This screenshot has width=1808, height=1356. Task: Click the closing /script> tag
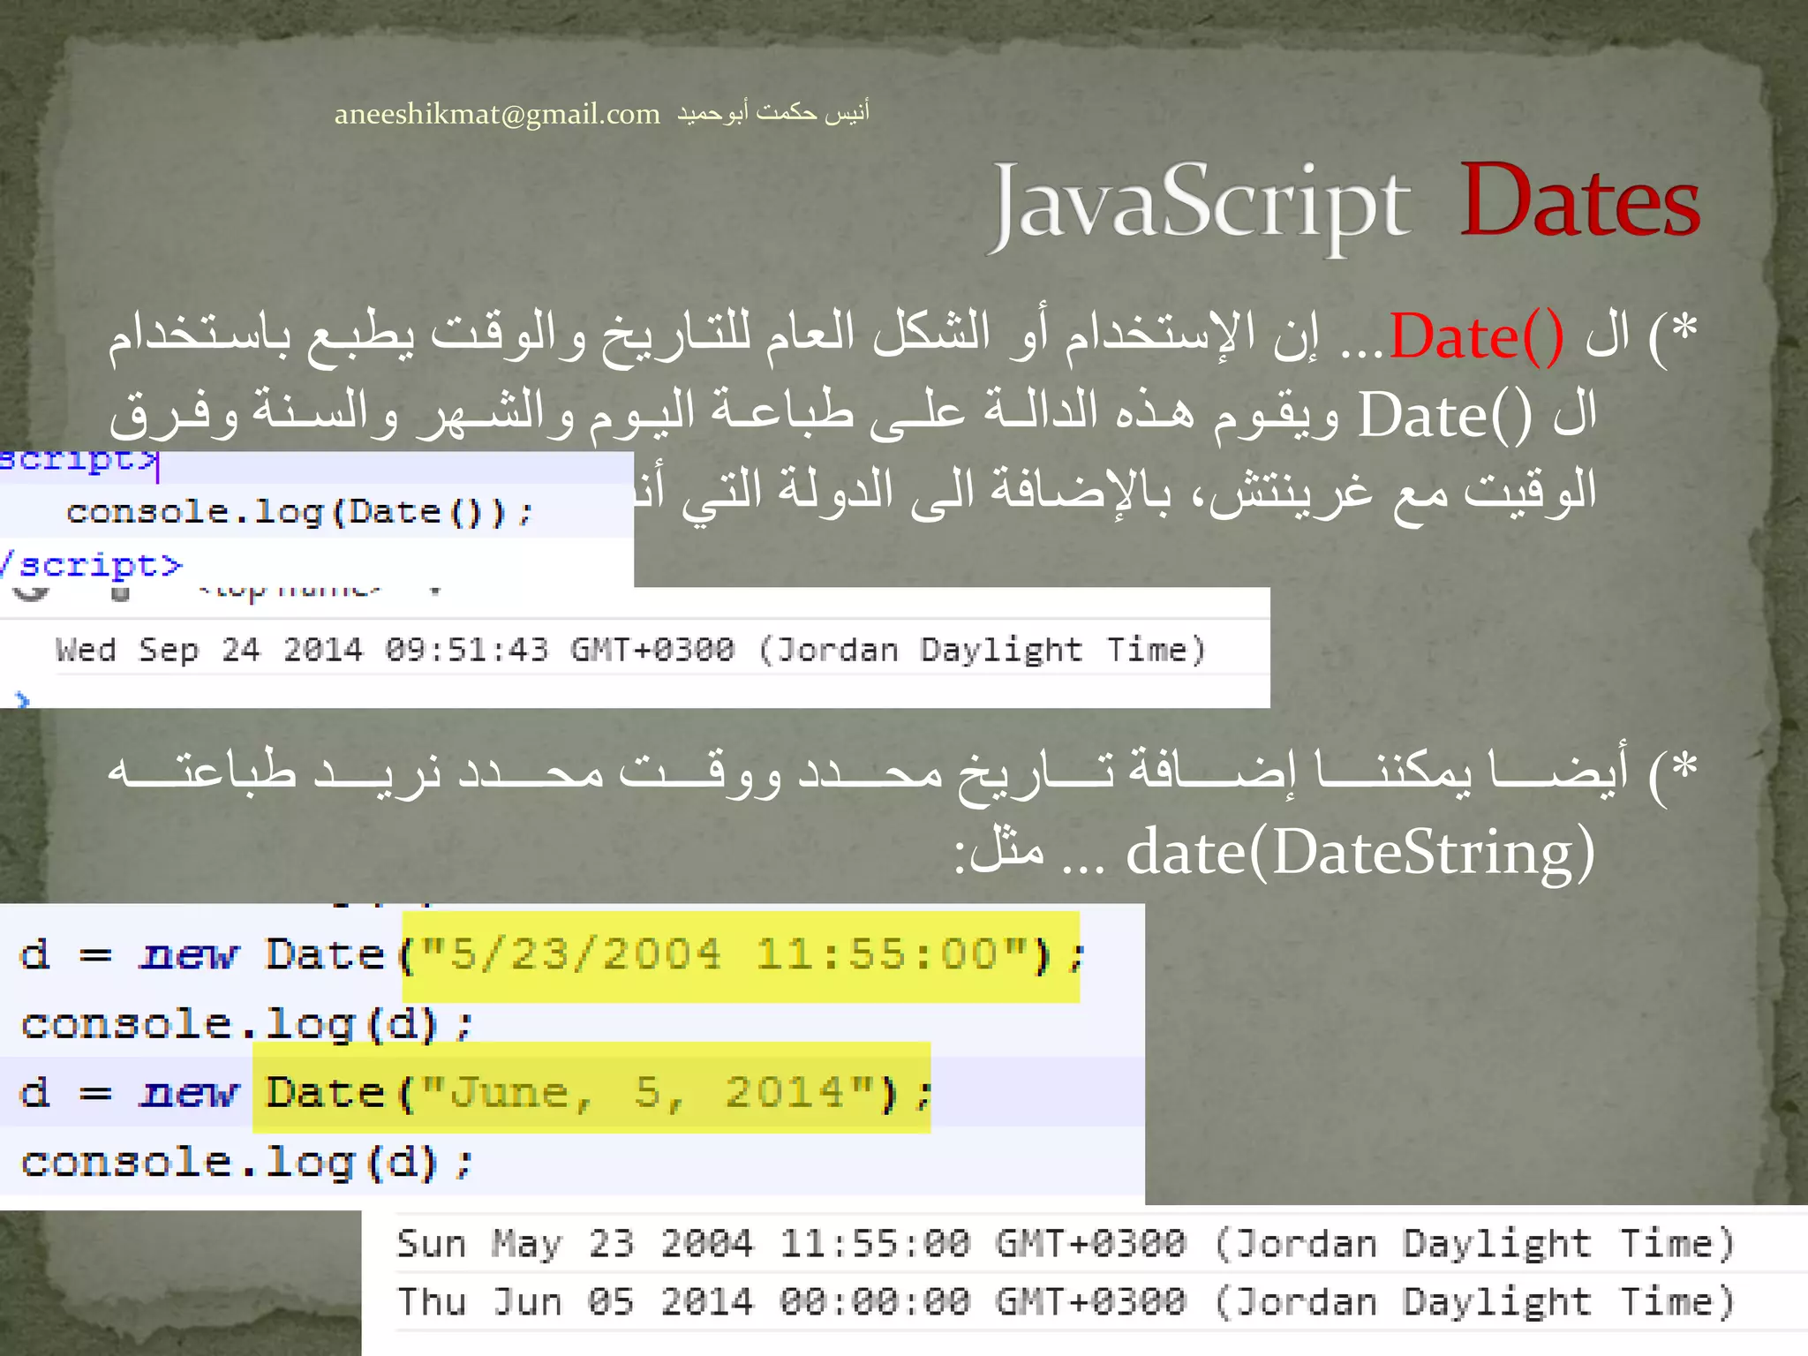coord(91,564)
